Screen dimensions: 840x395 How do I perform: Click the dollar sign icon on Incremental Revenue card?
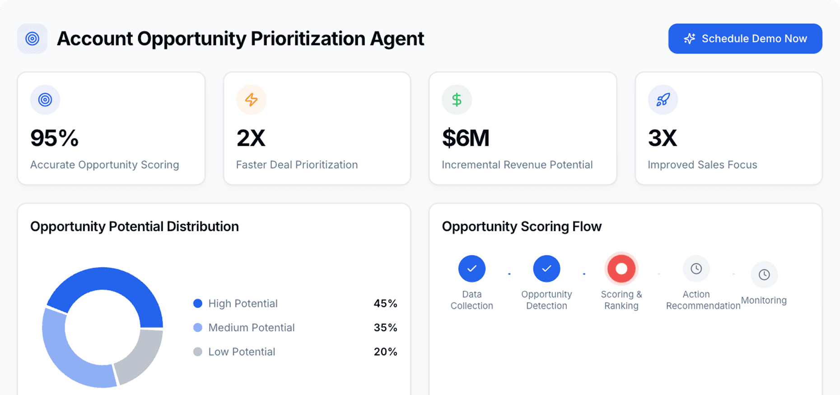click(457, 99)
